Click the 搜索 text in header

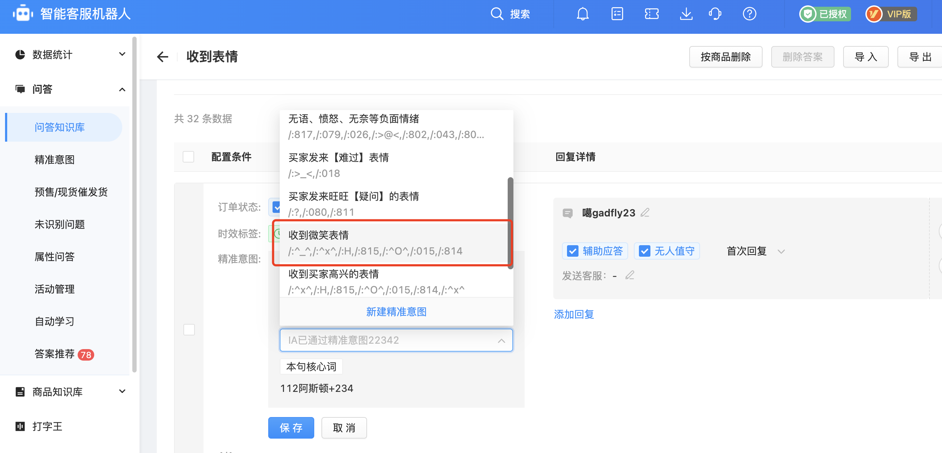[520, 14]
